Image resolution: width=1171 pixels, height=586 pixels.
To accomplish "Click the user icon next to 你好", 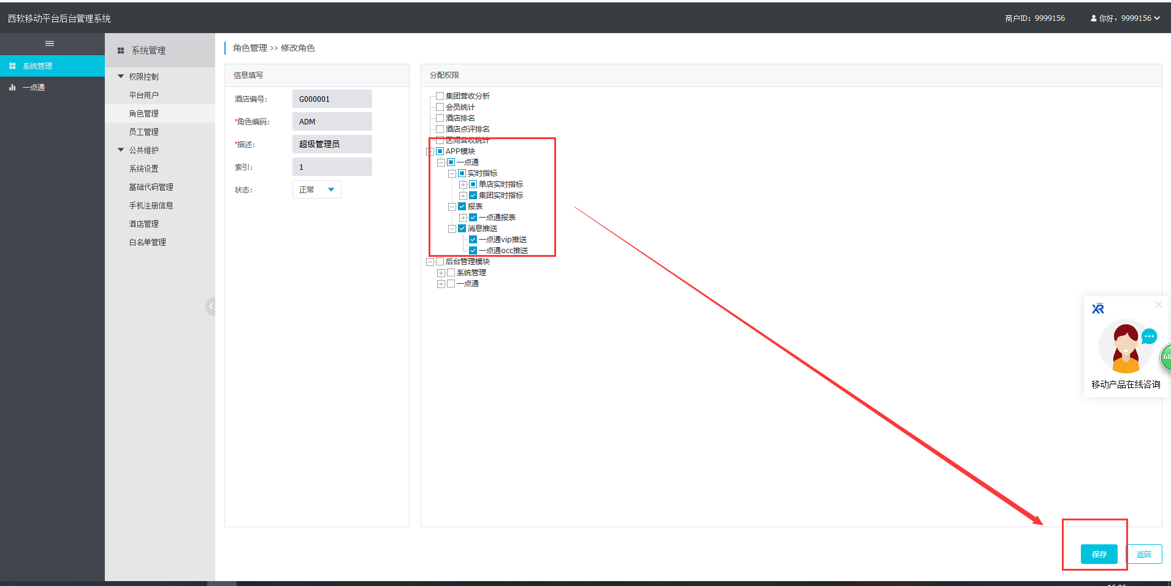I will pos(1093,18).
